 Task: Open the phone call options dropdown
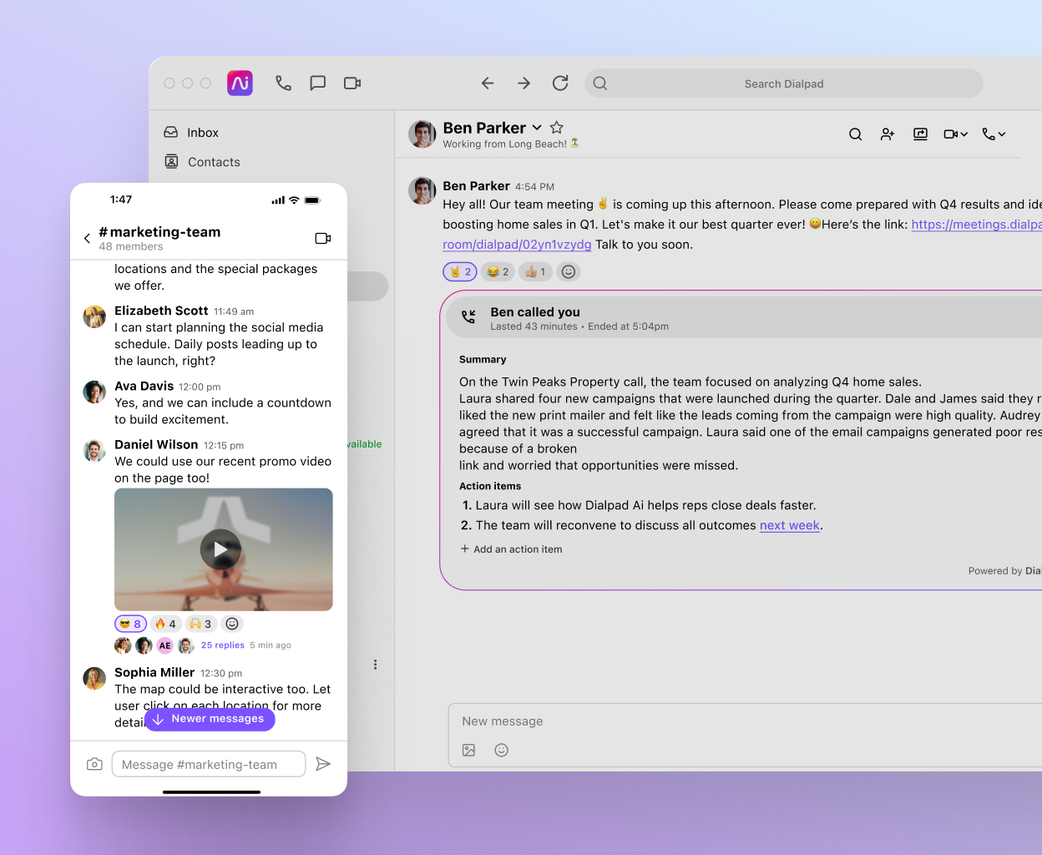1000,134
